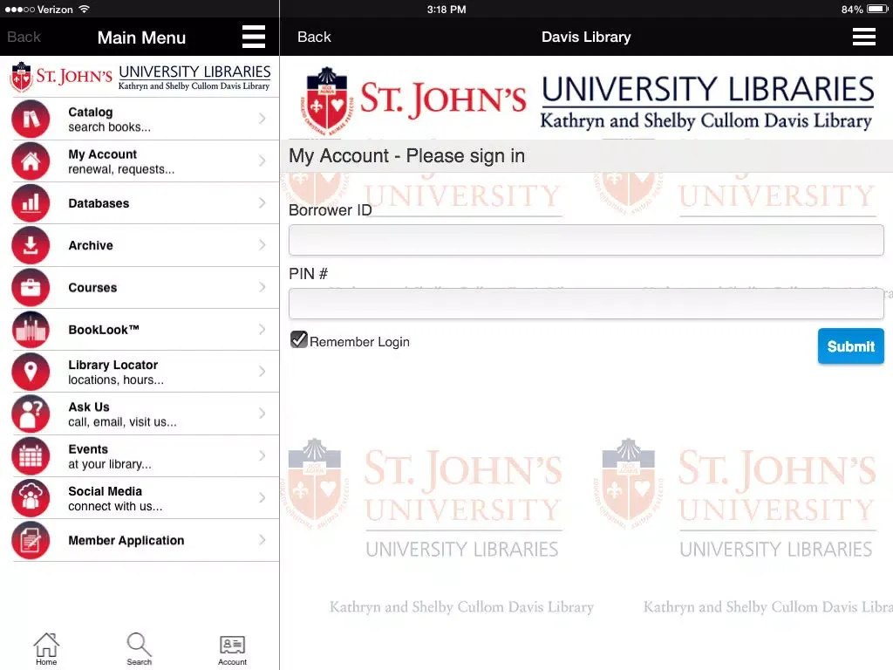Image resolution: width=893 pixels, height=670 pixels.
Task: Tap the Ask Us person icon
Action: click(31, 414)
